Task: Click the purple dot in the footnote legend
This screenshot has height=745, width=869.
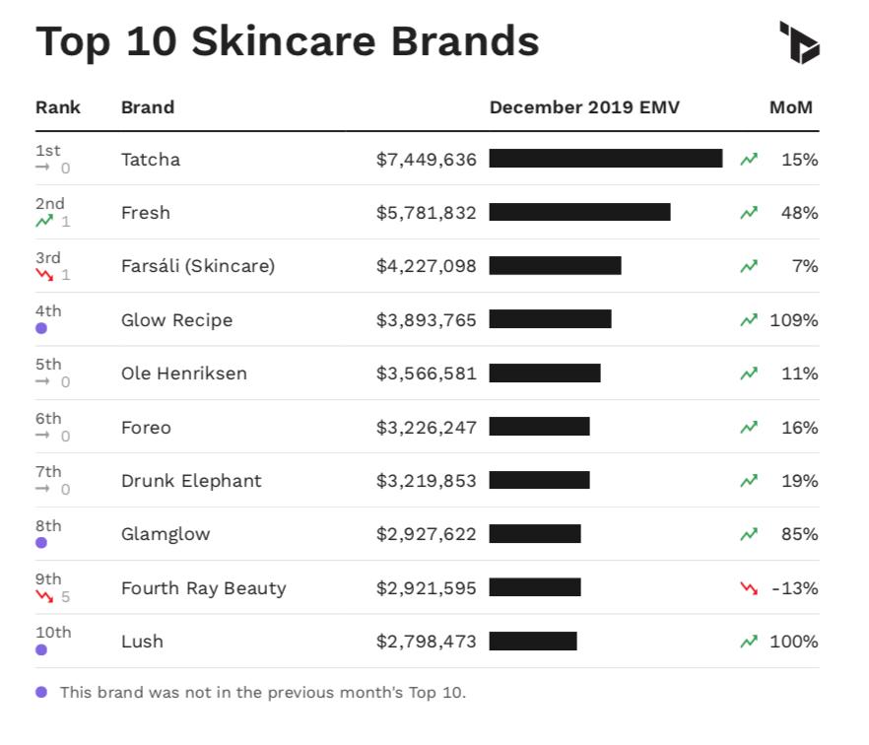Action: coord(41,692)
